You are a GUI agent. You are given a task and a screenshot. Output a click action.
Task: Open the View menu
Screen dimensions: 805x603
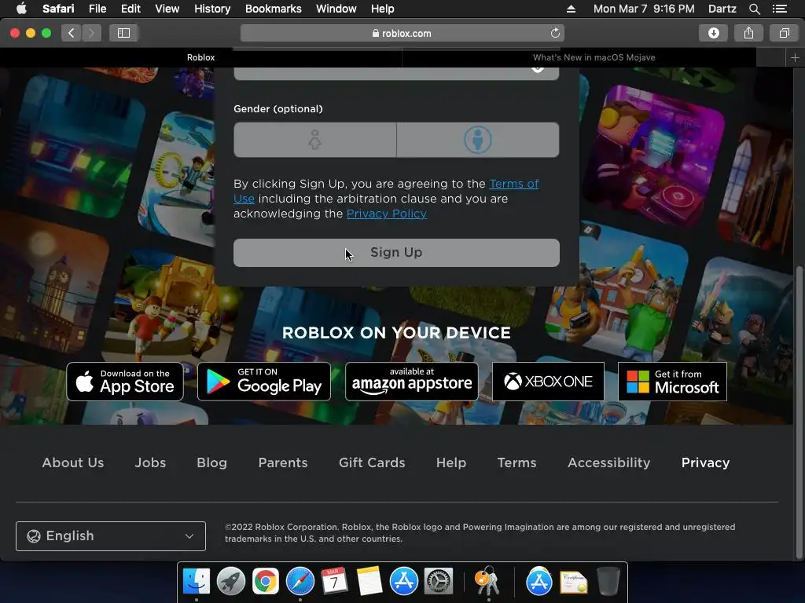tap(167, 9)
